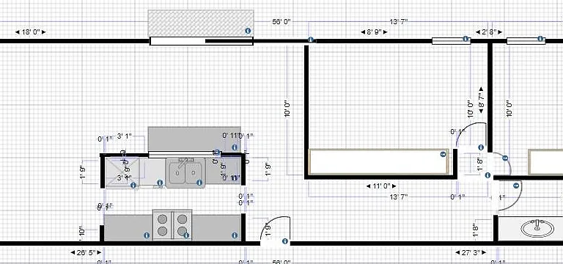Click info icon on double kitchen sink
This screenshot has height=264, width=563.
coord(199,183)
